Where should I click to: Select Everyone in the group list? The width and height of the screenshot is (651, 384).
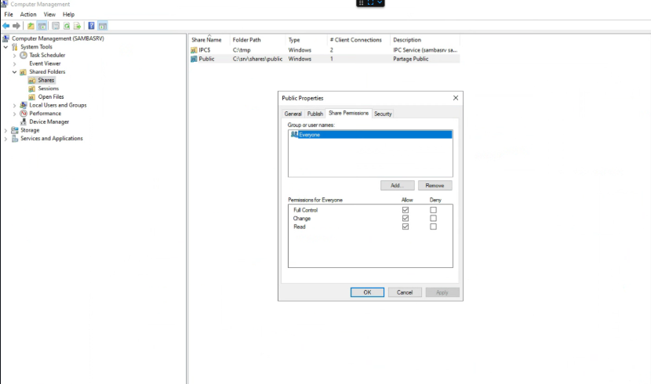pyautogui.click(x=309, y=135)
